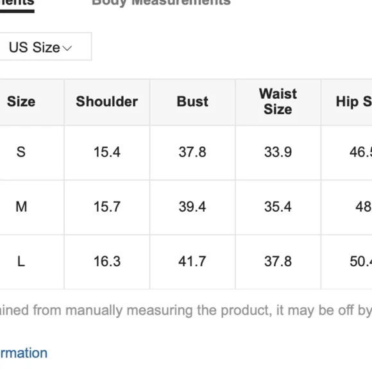Click the Shoulder column header

click(106, 101)
